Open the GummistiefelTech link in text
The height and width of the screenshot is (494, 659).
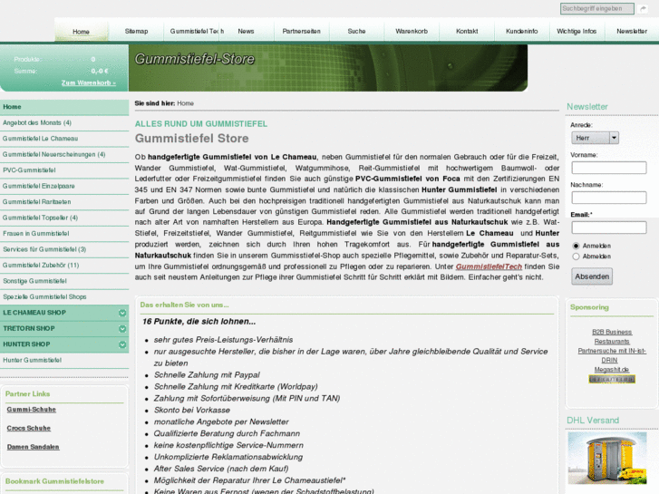click(x=489, y=266)
